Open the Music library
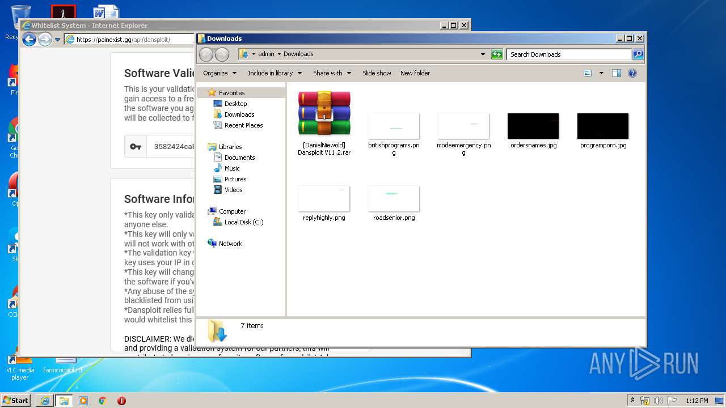Screen dimensions: 726x408 [x=232, y=168]
